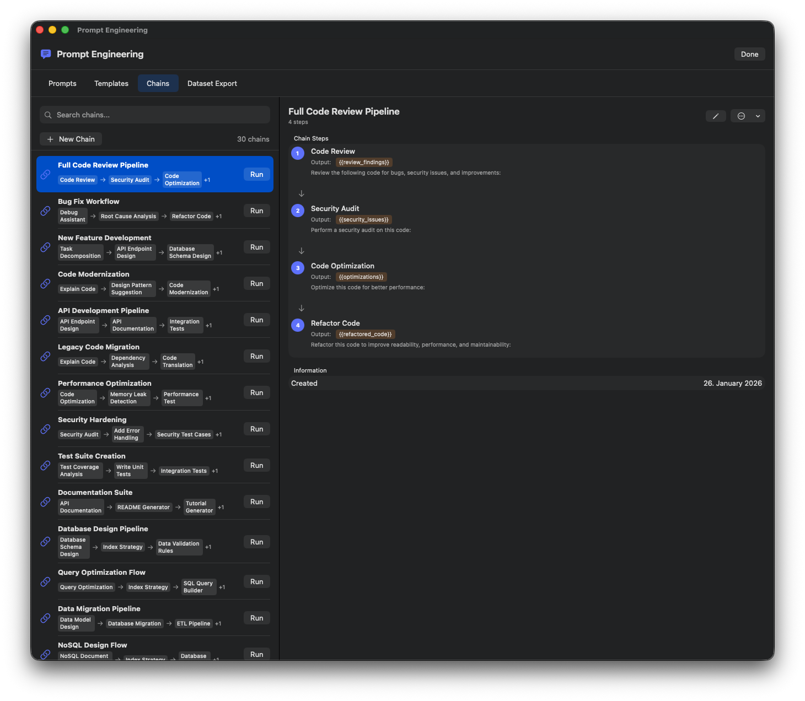The image size is (805, 701).
Task: Open the Dataset Export tab
Action: (x=212, y=84)
